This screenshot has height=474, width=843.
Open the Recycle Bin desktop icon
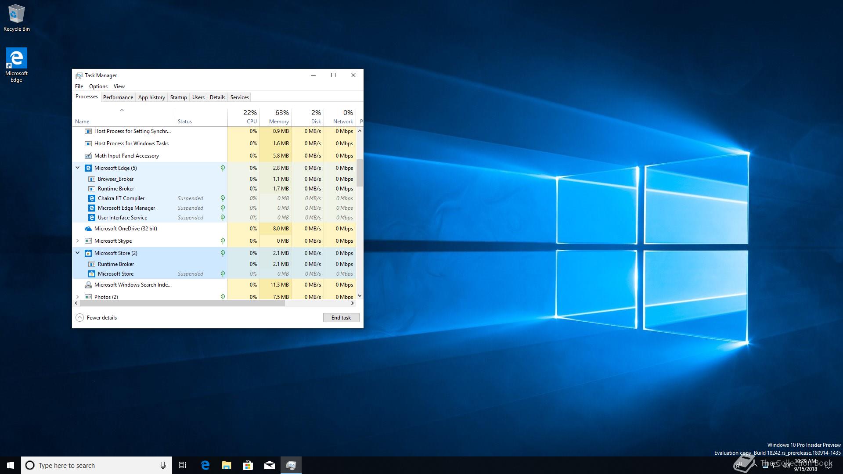pos(16,18)
